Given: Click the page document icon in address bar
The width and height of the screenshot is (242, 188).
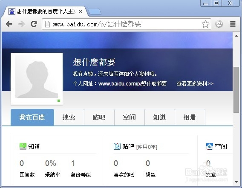Looking at the screenshot, I should tap(47, 24).
